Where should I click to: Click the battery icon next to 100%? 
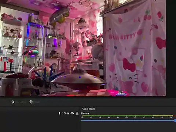click(59, 113)
